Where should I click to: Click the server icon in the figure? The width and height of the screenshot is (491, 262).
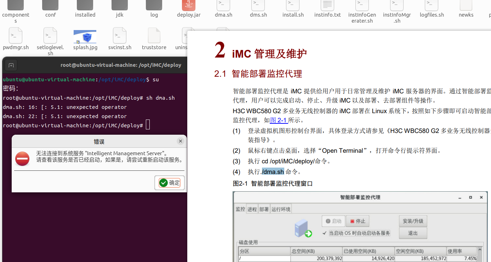303,228
